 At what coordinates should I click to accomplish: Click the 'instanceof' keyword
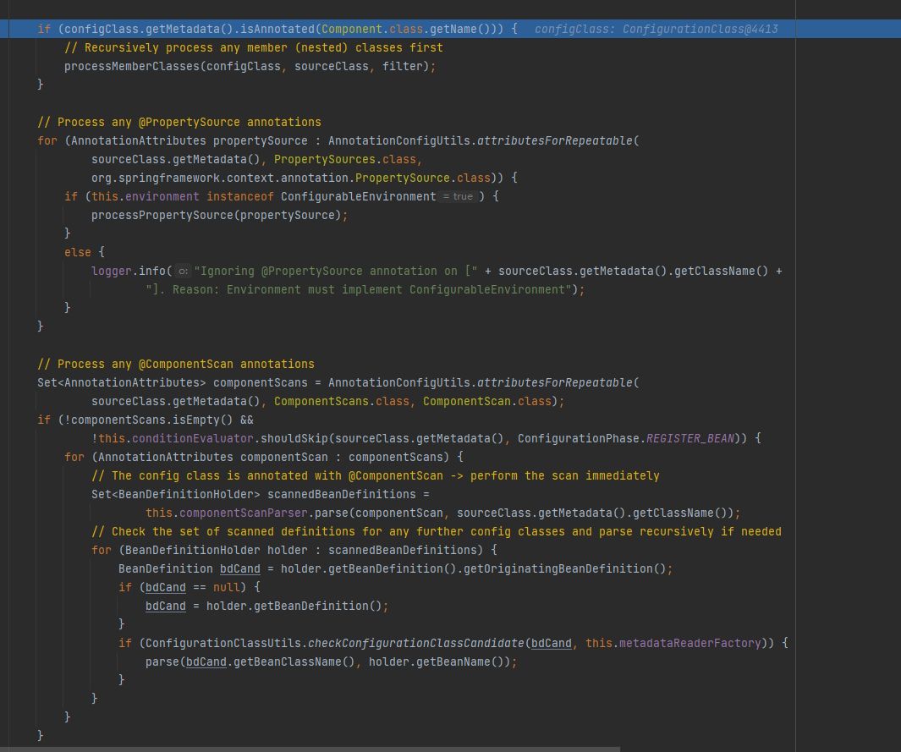tap(240, 196)
